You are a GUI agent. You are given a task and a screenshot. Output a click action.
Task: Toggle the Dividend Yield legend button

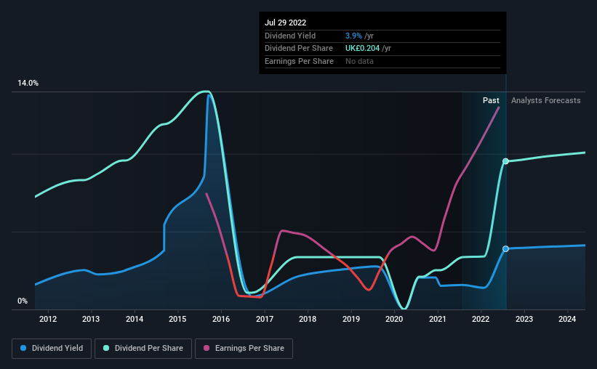(x=52, y=349)
